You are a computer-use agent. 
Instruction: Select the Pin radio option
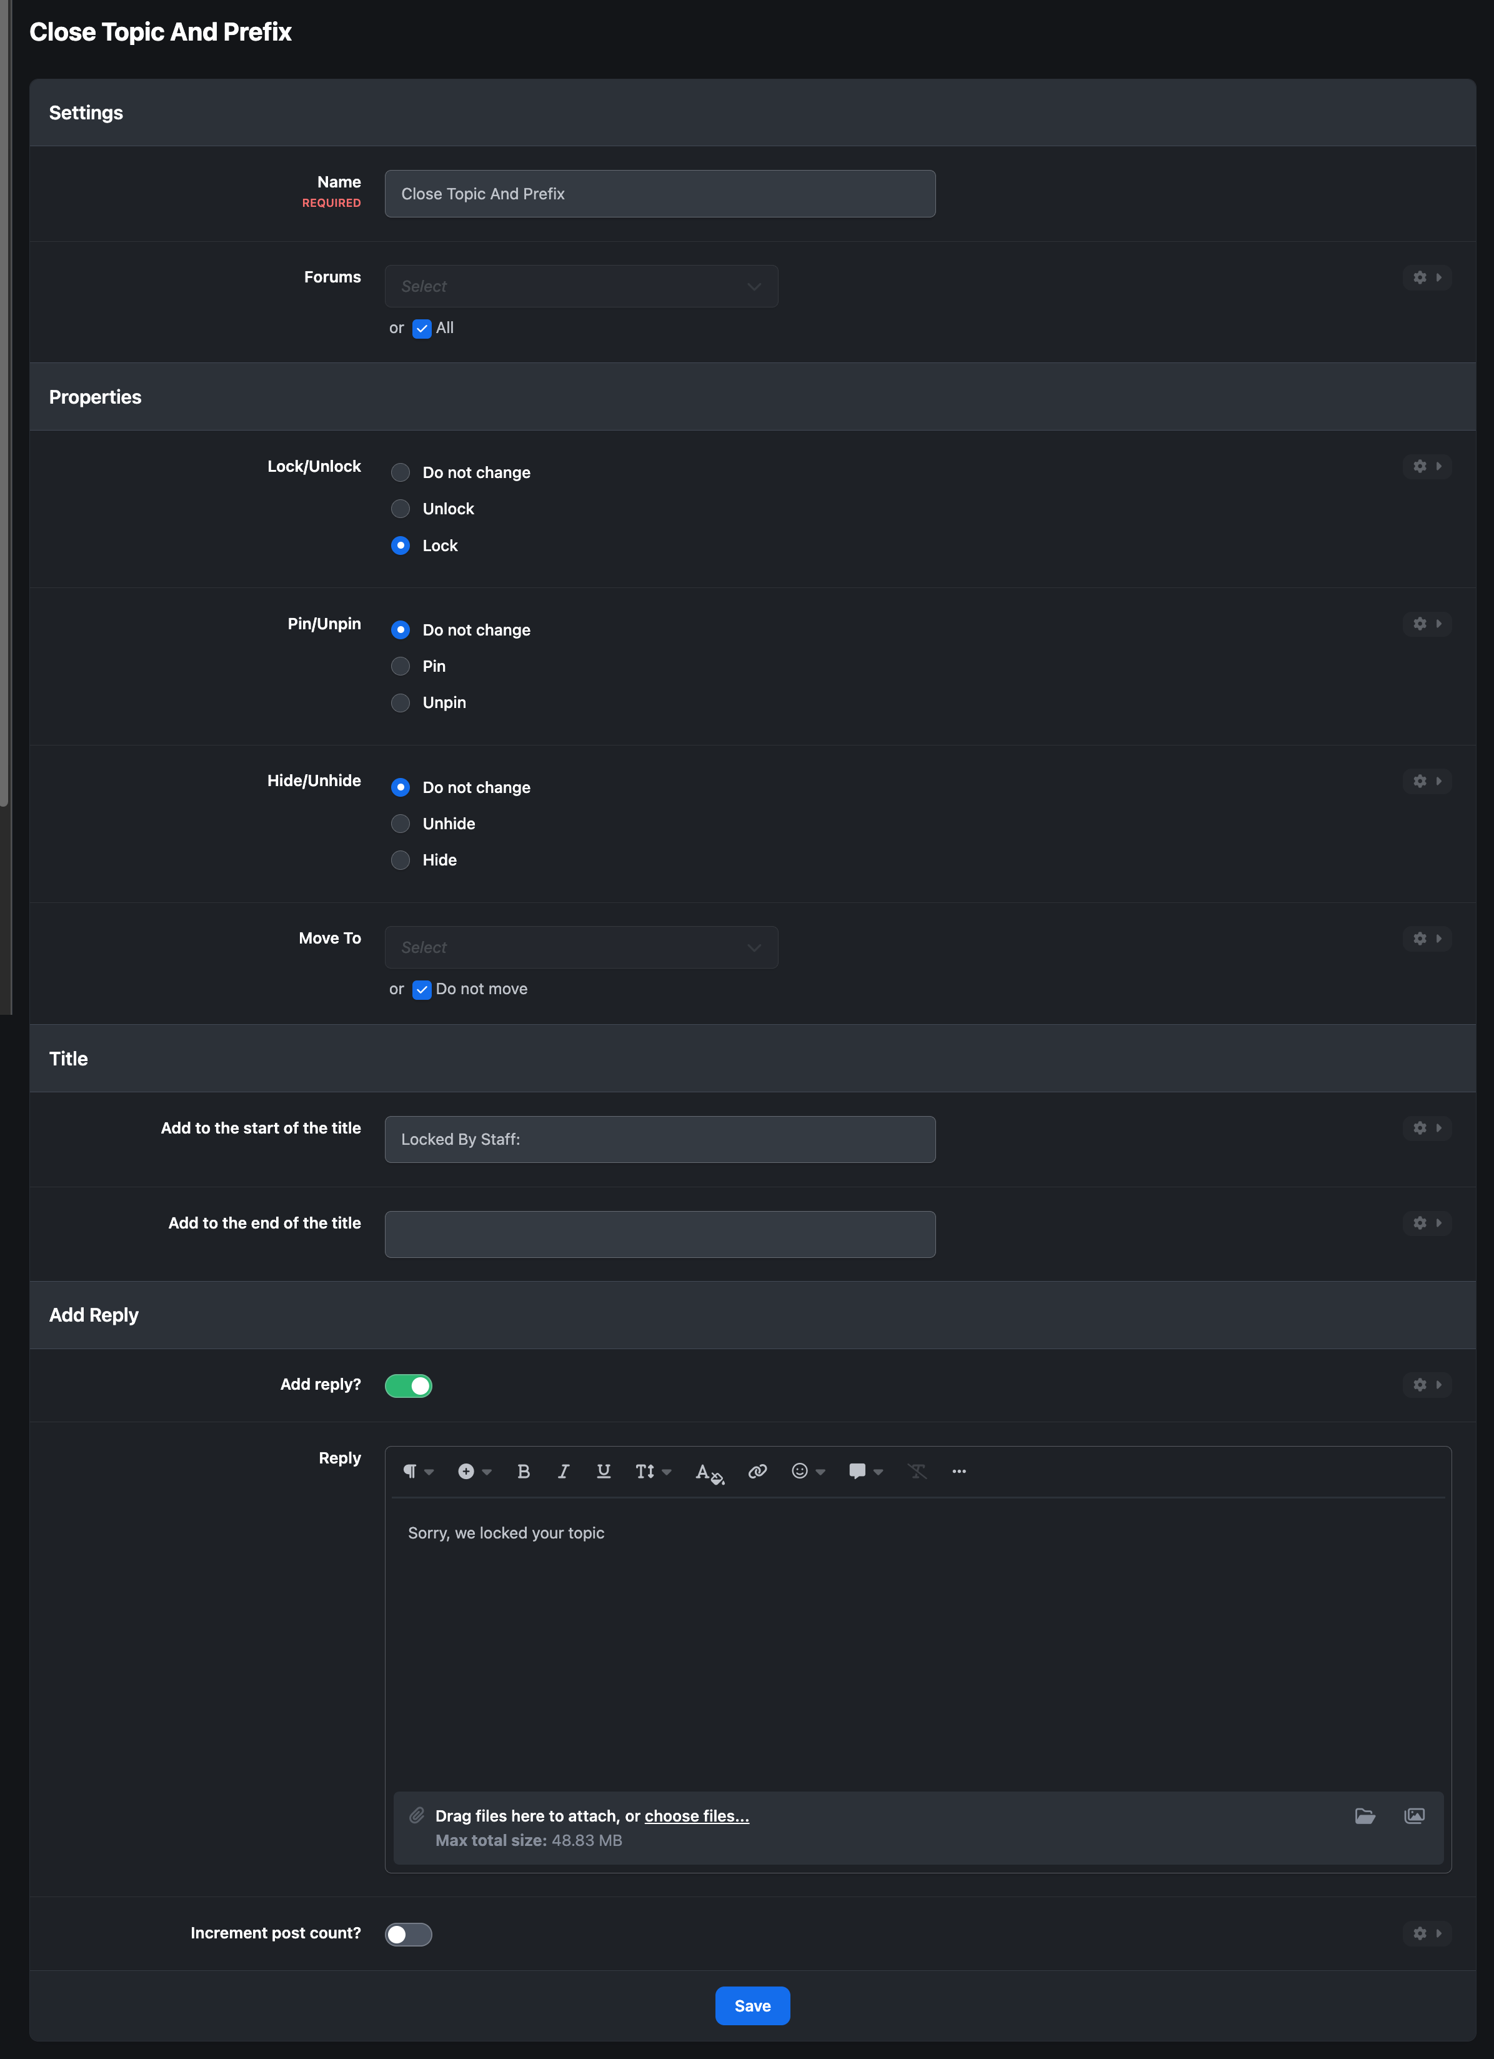(401, 666)
